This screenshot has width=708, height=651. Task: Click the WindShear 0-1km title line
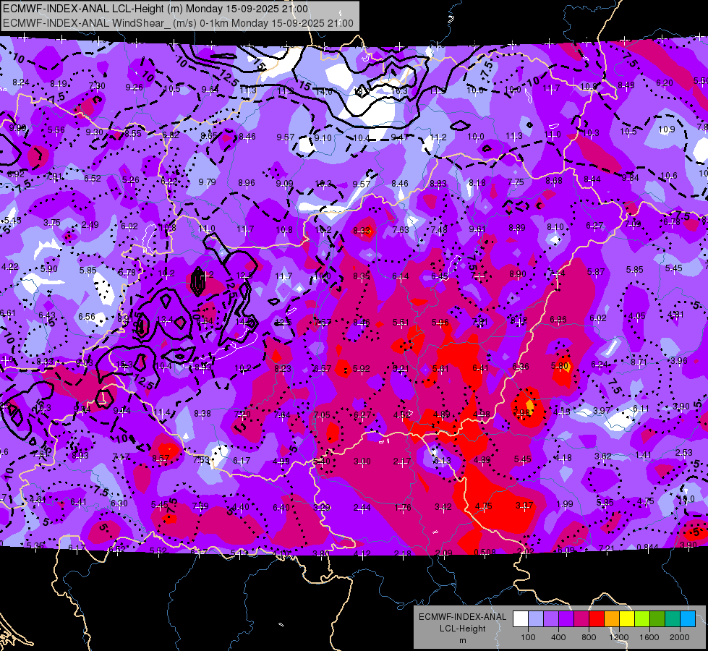coord(178,23)
